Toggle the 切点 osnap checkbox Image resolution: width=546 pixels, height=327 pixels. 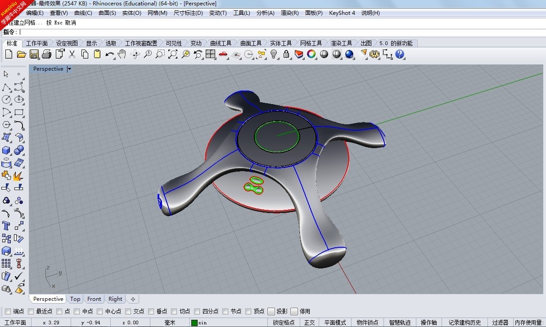(174, 311)
